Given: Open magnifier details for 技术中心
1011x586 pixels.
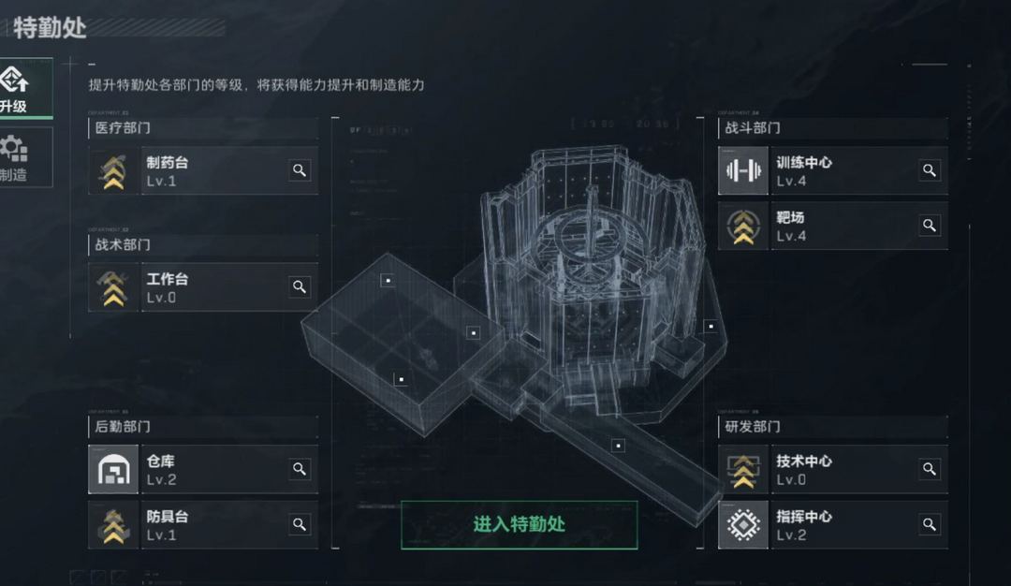Looking at the screenshot, I should pos(930,469).
